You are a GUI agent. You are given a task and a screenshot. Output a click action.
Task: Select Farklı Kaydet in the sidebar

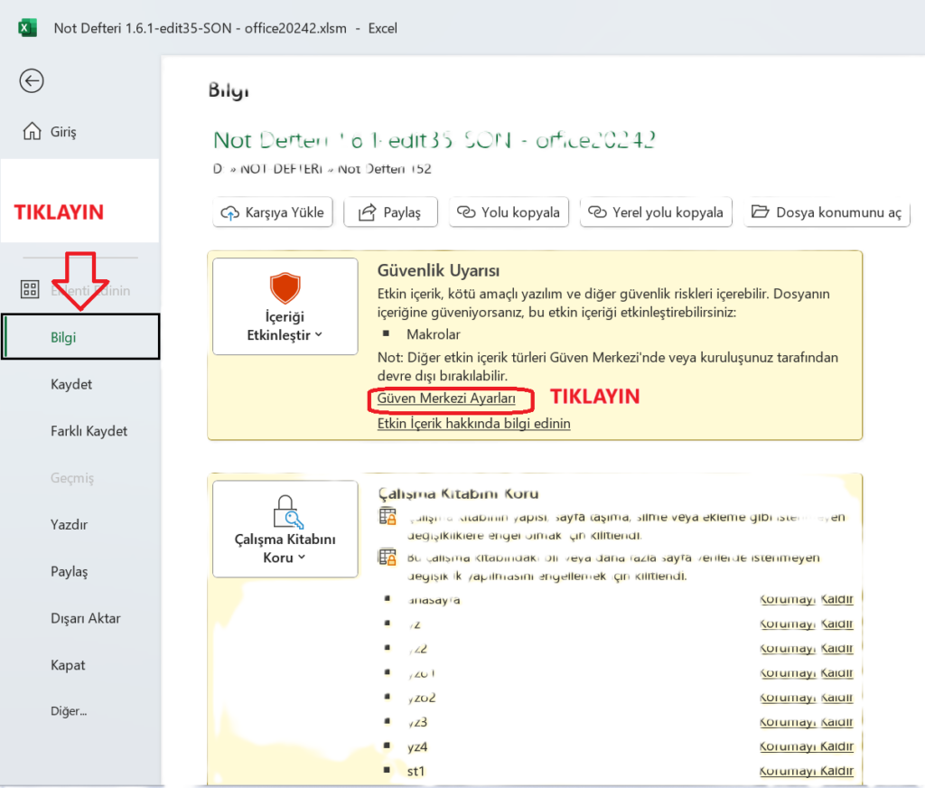click(89, 431)
